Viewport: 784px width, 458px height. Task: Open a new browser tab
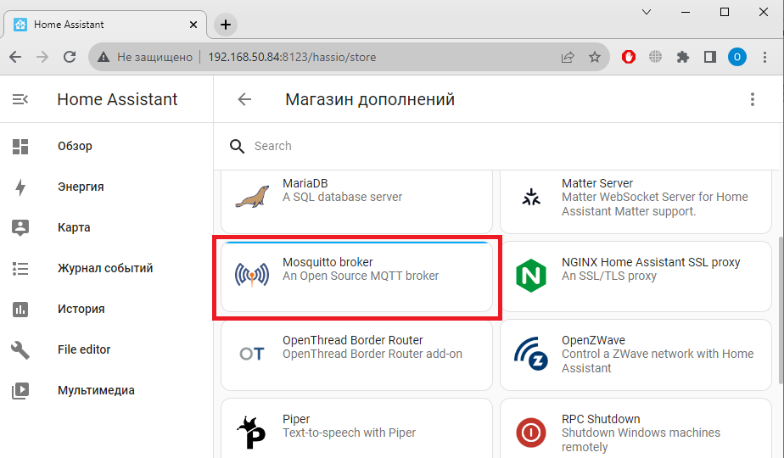point(226,25)
